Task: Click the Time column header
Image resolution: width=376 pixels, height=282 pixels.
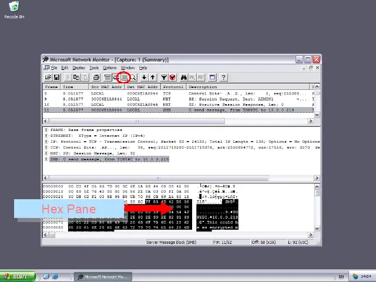Action: pos(75,87)
